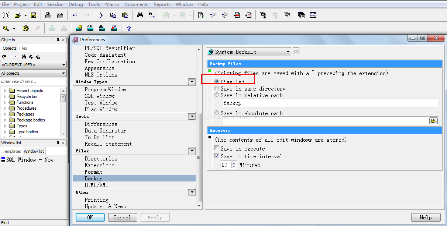Screen dimensions: 447x226
Task: Click the Cancel button in Preferences
Action: [122, 217]
